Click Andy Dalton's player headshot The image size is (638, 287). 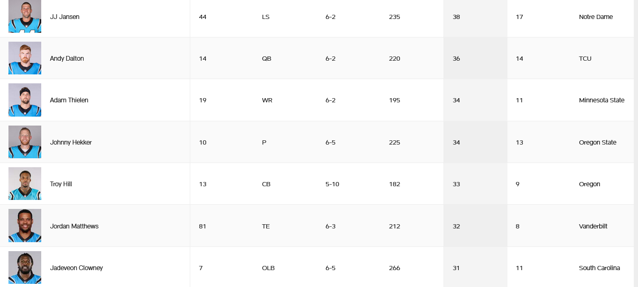pos(25,58)
